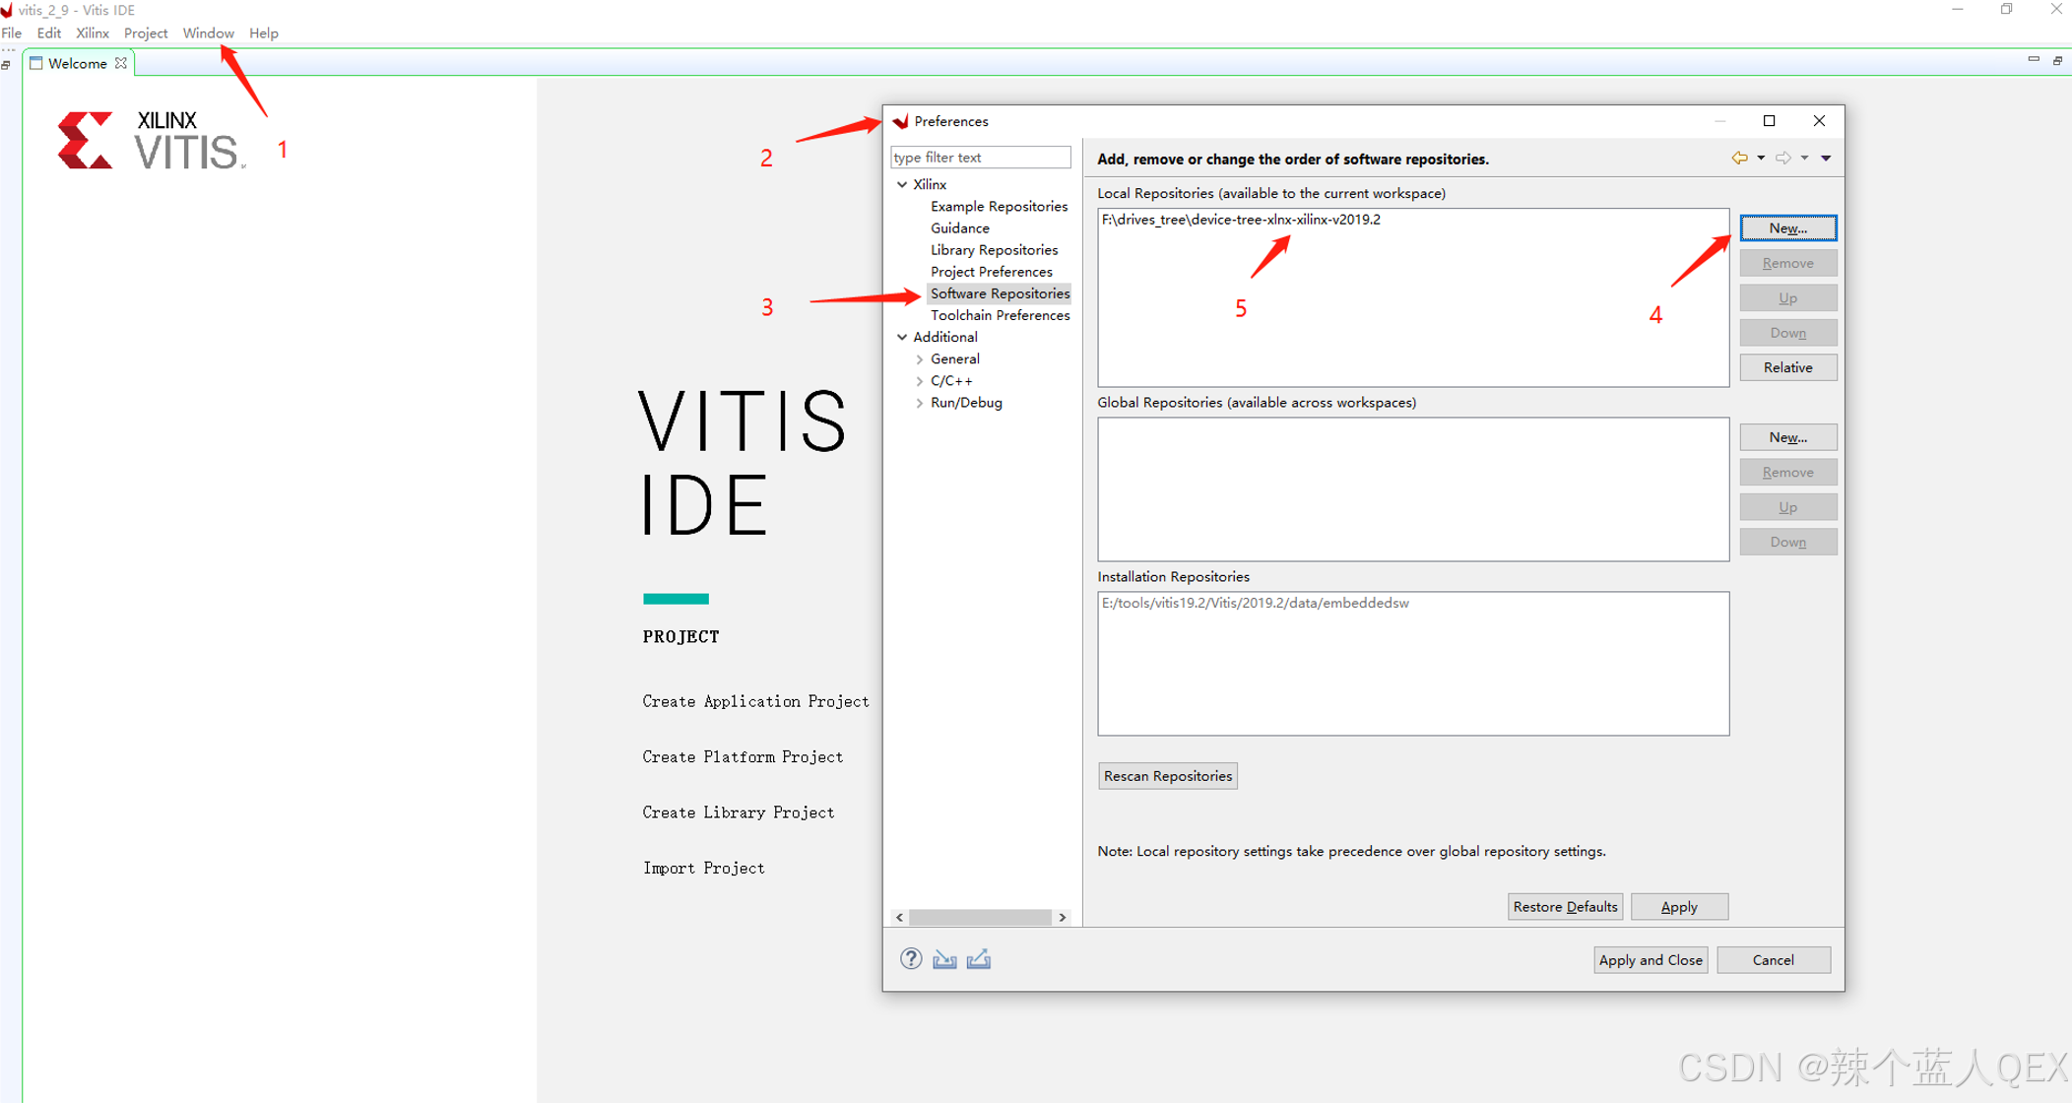Select Toolchain Preferences in tree
The width and height of the screenshot is (2072, 1103).
(x=1000, y=315)
